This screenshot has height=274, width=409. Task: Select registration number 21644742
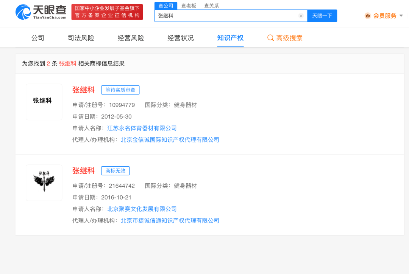(122, 186)
